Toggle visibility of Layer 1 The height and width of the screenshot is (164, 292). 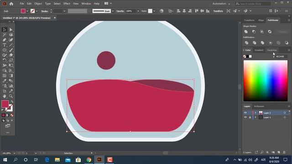[245, 118]
